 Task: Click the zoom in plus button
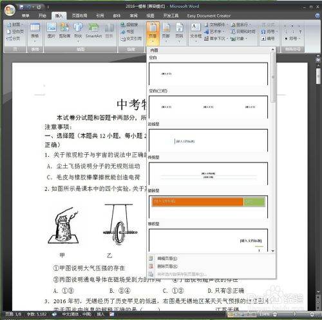coord(312,314)
